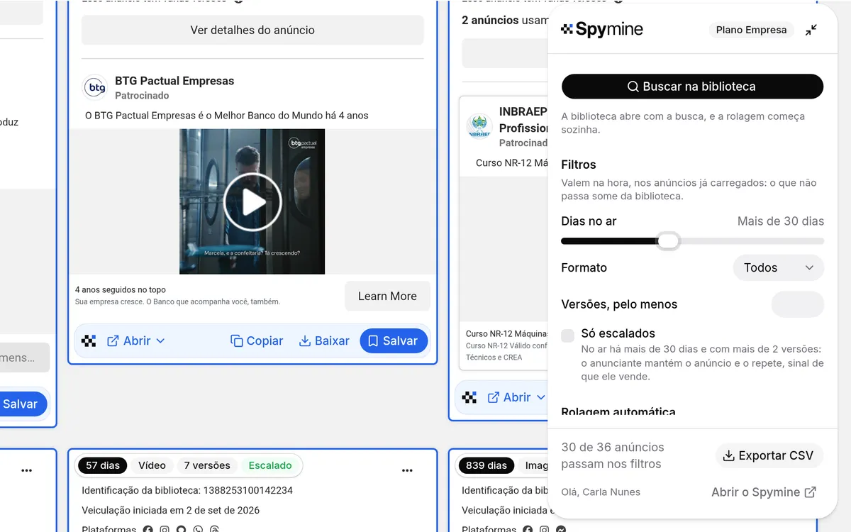Expand the Abrir dropdown on the INBRAEP card
Screen dimensions: 851x532
(516, 397)
